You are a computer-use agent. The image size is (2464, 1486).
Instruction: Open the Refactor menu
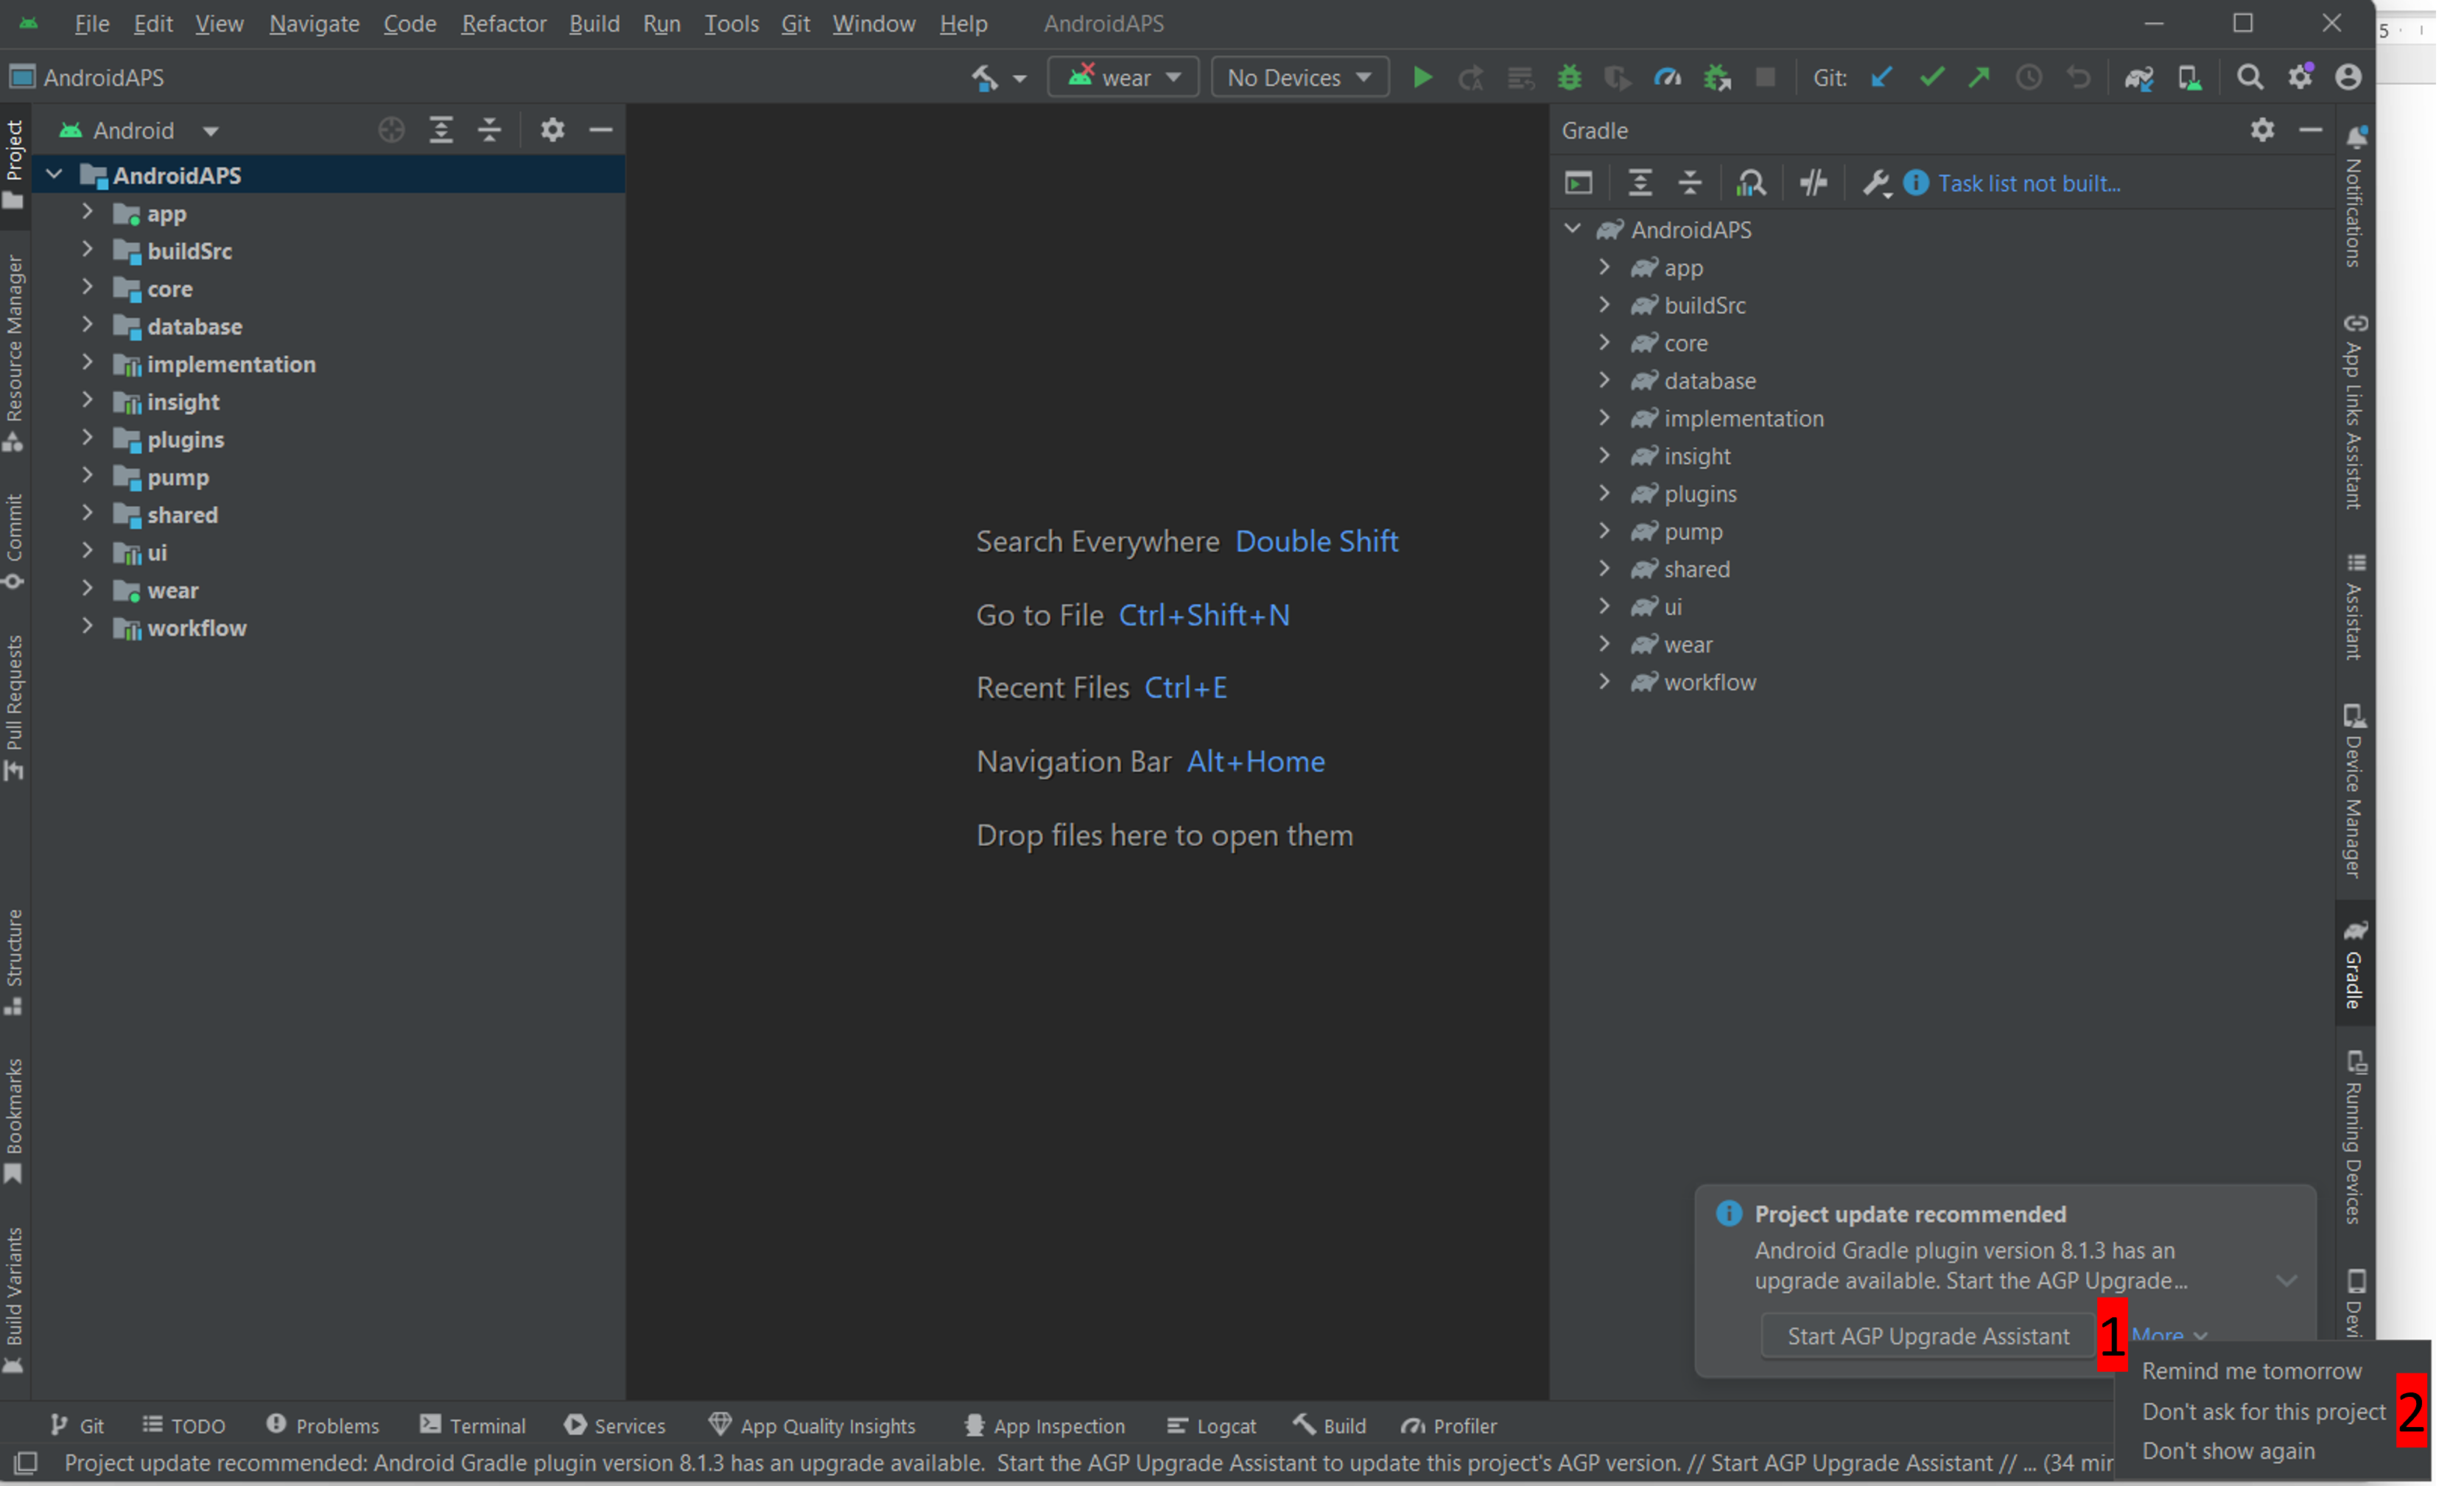(504, 23)
